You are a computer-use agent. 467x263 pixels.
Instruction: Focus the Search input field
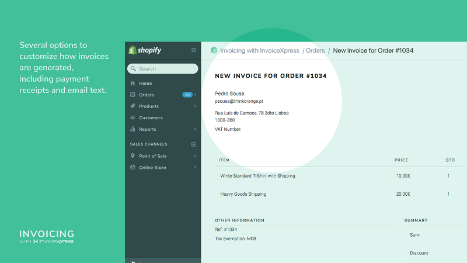163,68
